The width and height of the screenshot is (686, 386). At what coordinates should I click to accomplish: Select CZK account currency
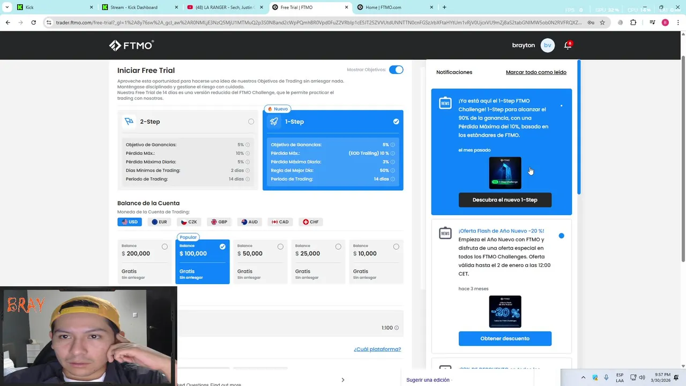point(189,222)
